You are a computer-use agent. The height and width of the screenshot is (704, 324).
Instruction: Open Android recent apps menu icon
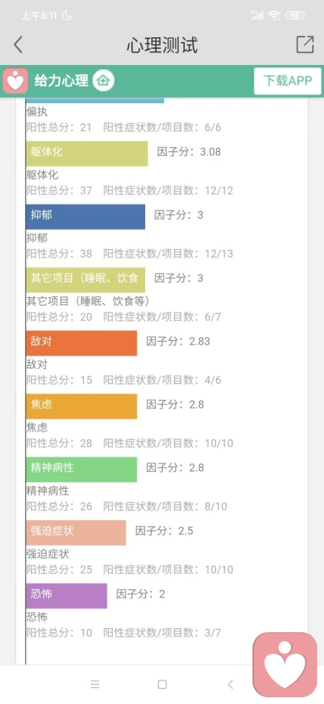tap(95, 684)
